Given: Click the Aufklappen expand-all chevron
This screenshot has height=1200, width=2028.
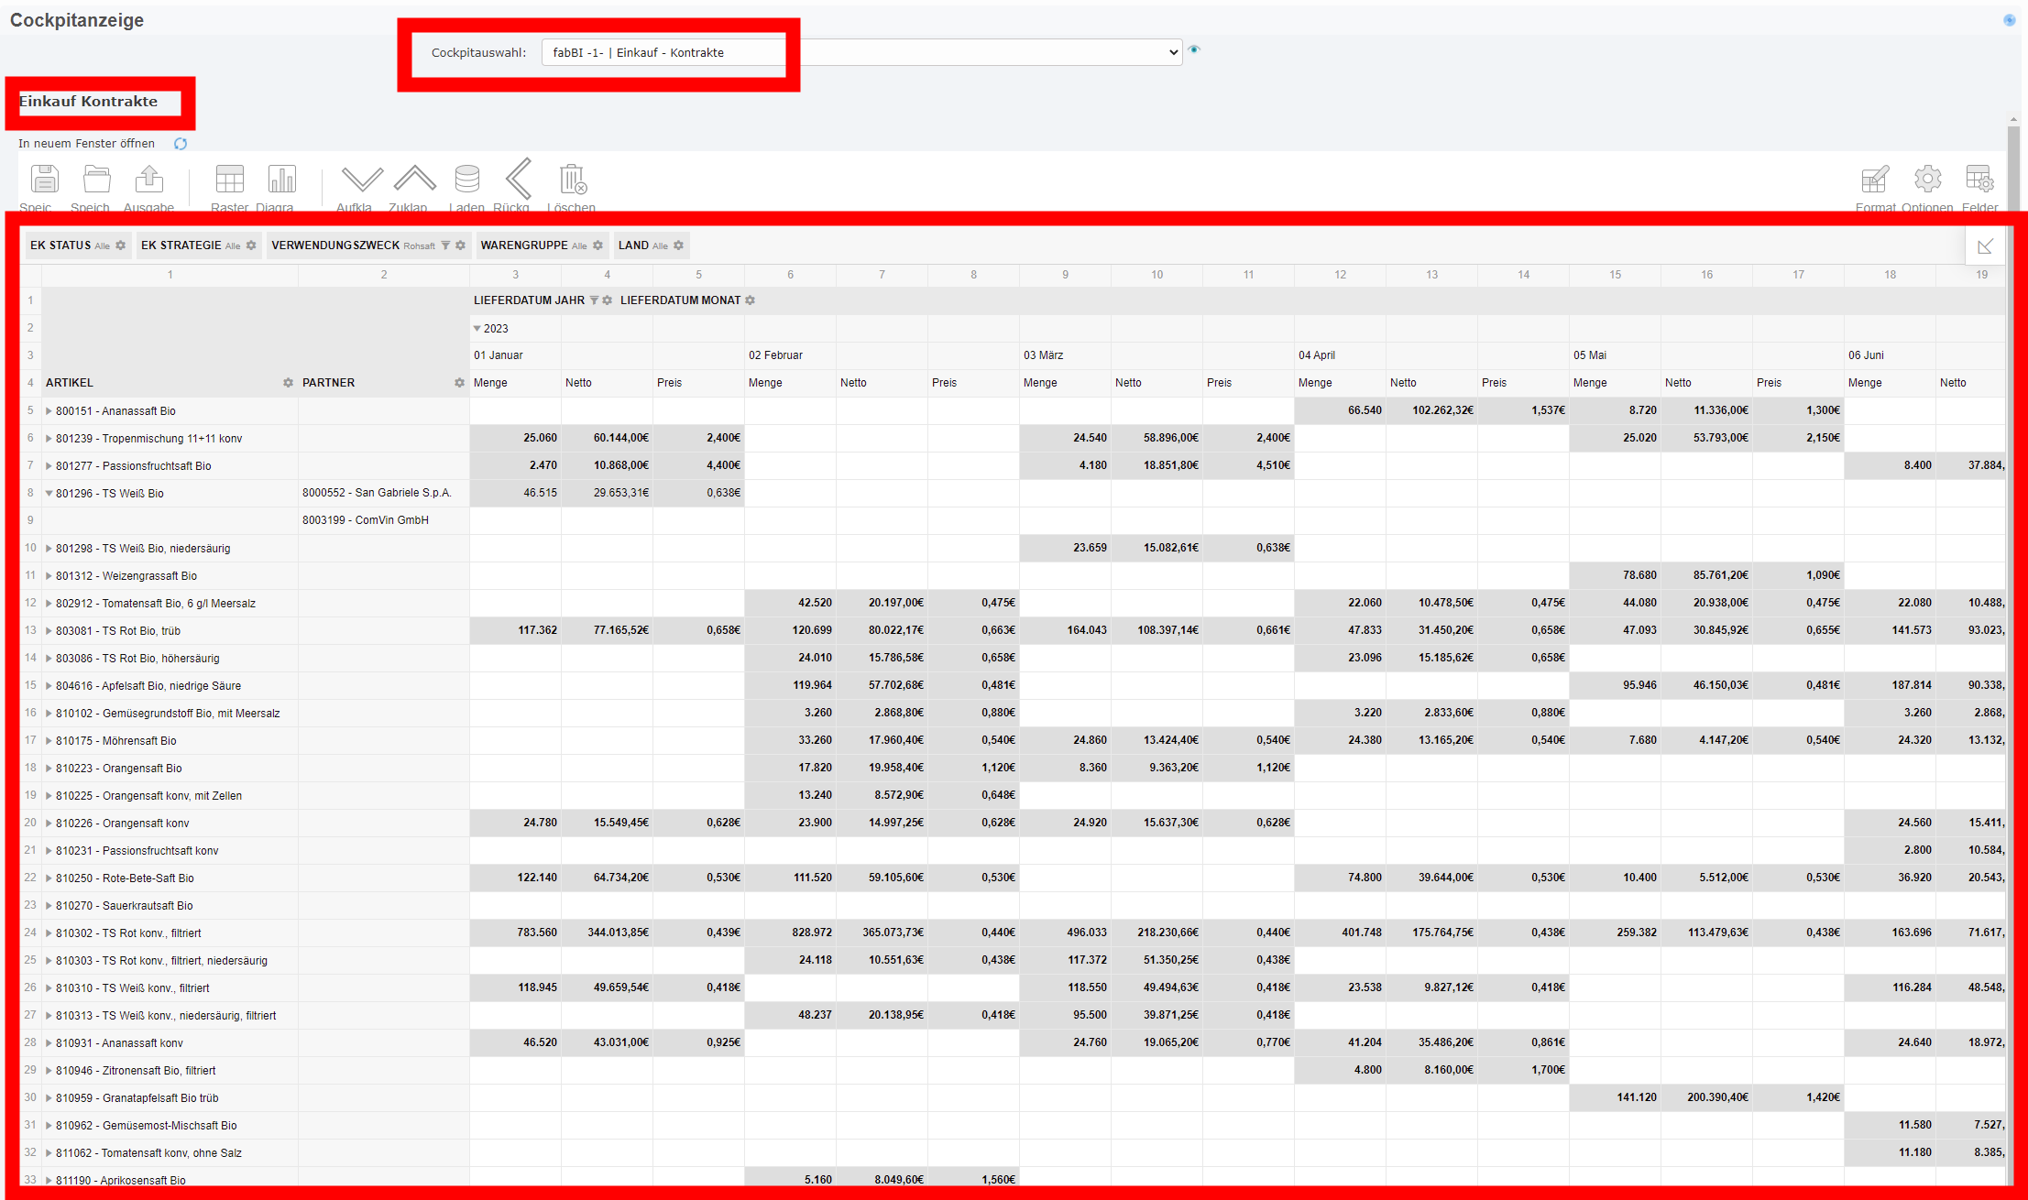Looking at the screenshot, I should tap(361, 180).
